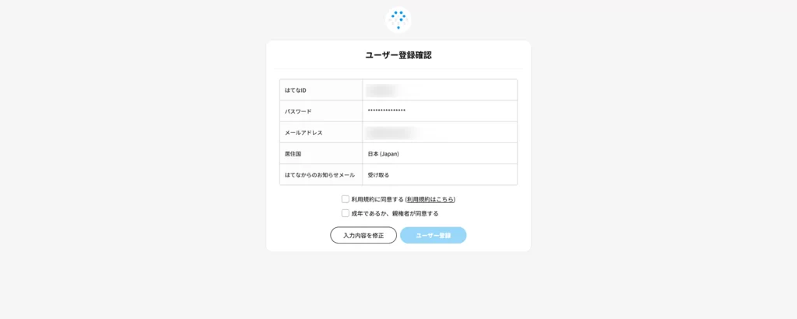
Task: Click the Hatena logo at the top
Action: point(398,19)
